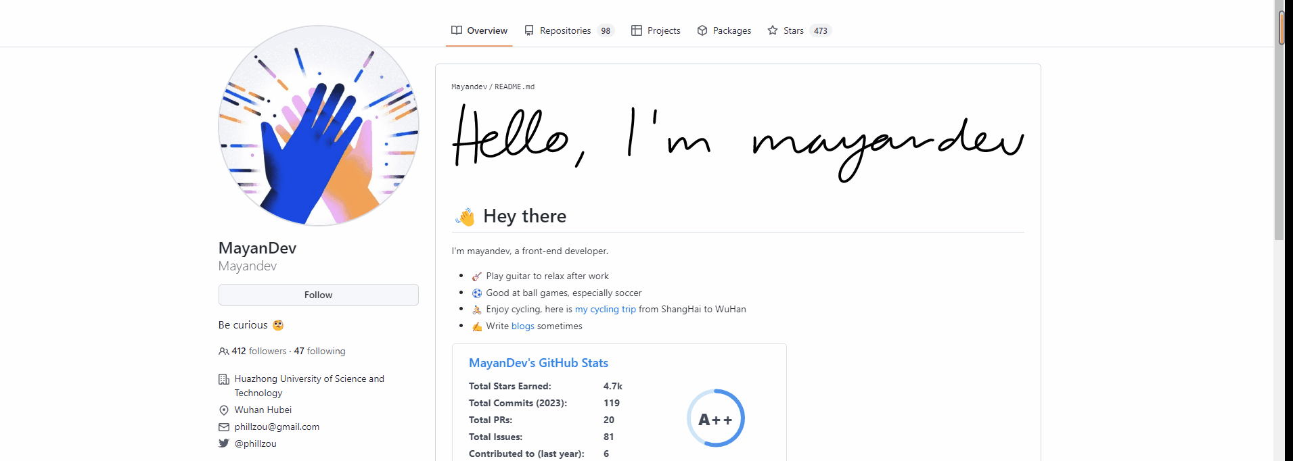Image resolution: width=1293 pixels, height=461 pixels.
Task: Click the email envelope icon
Action: tap(224, 427)
